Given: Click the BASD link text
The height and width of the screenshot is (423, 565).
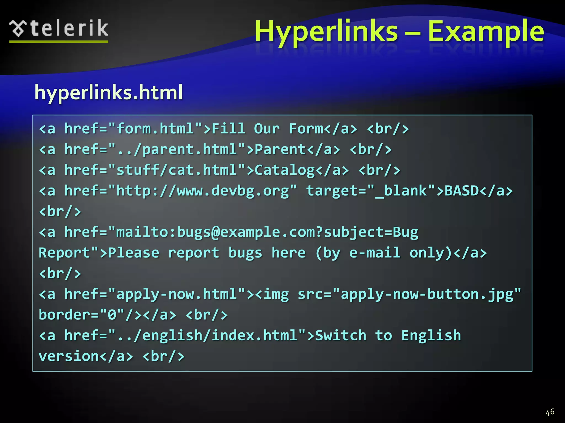Looking at the screenshot, I should pos(461,191).
